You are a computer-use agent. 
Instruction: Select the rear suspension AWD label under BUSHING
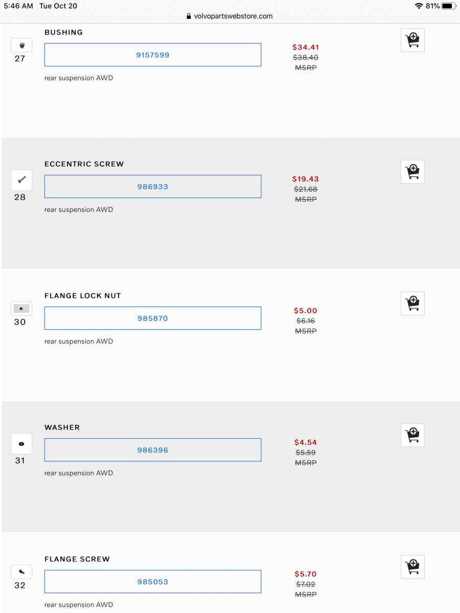[x=78, y=78]
